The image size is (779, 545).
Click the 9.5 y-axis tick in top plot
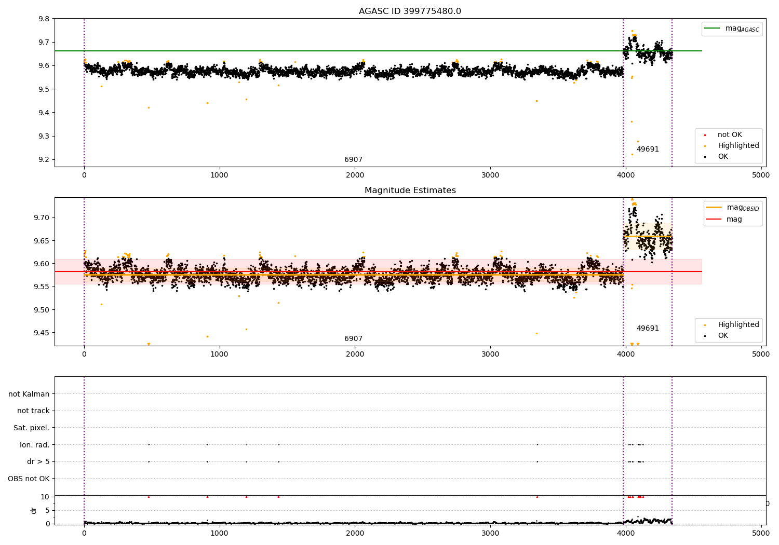click(x=45, y=89)
